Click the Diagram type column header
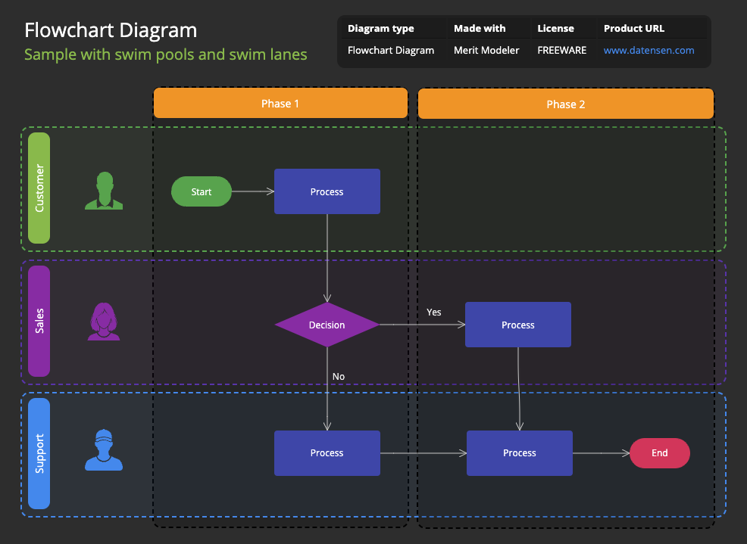The height and width of the screenshot is (544, 747). point(380,28)
